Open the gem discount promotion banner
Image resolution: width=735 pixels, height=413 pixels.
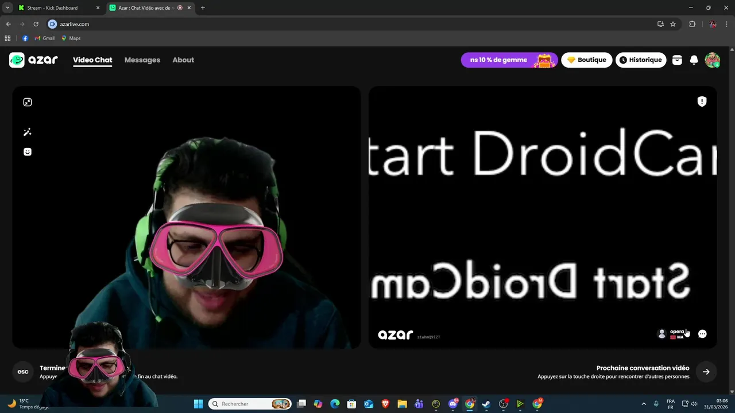509,60
